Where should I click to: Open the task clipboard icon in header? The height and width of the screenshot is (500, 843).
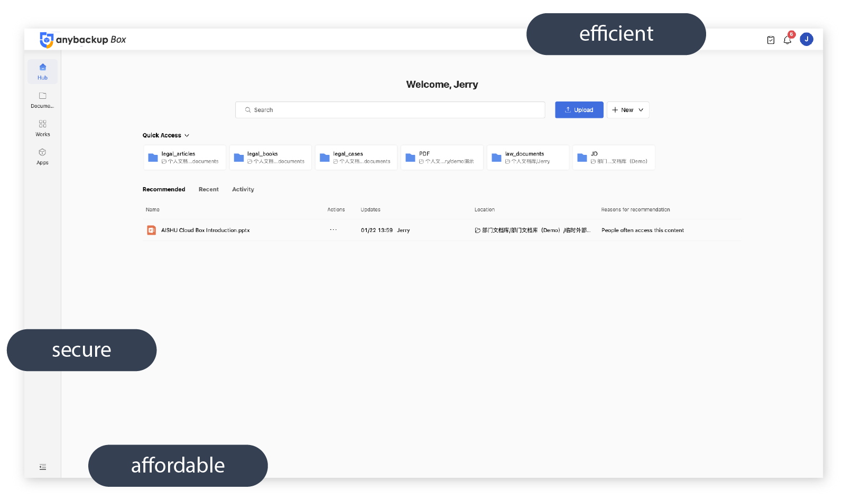[771, 40]
